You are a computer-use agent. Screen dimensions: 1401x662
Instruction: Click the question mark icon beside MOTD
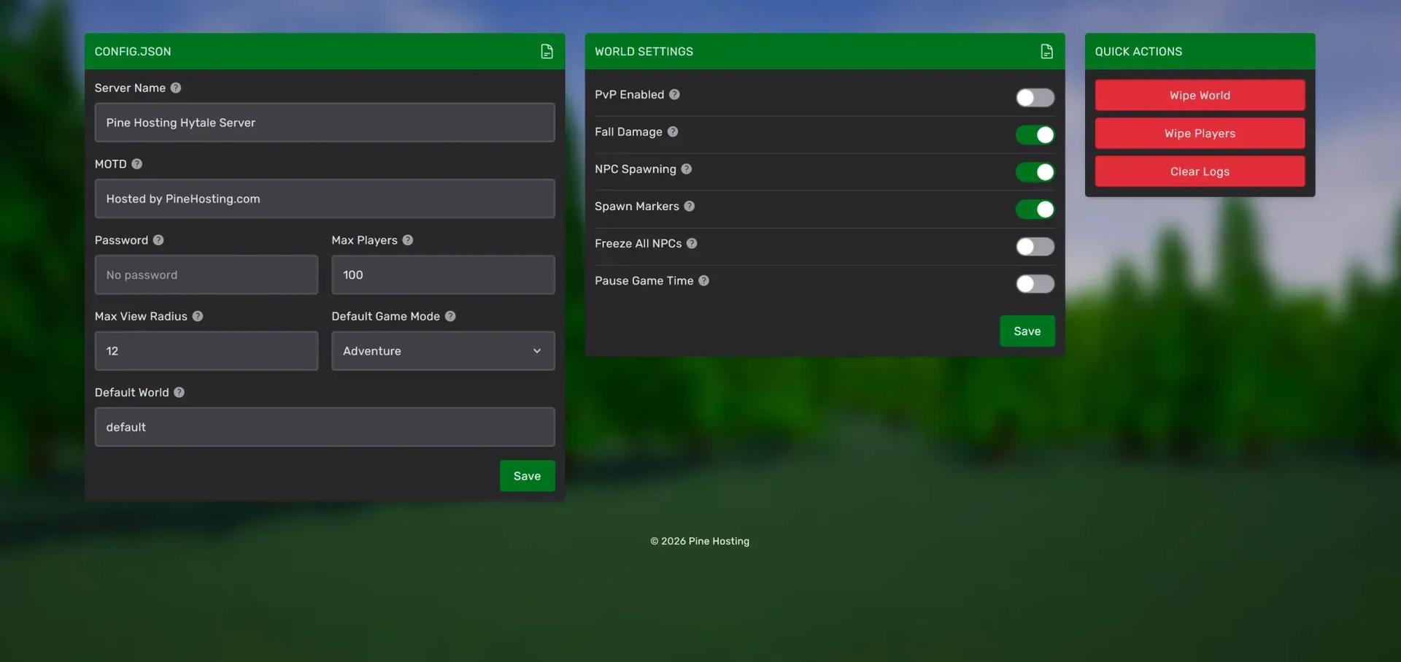tap(138, 163)
